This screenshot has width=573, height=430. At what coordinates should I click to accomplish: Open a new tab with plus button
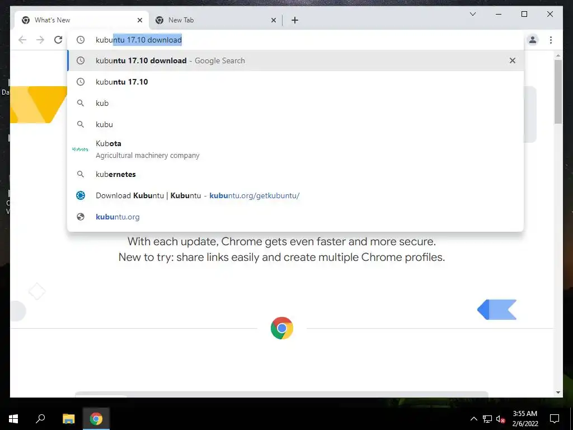(295, 20)
